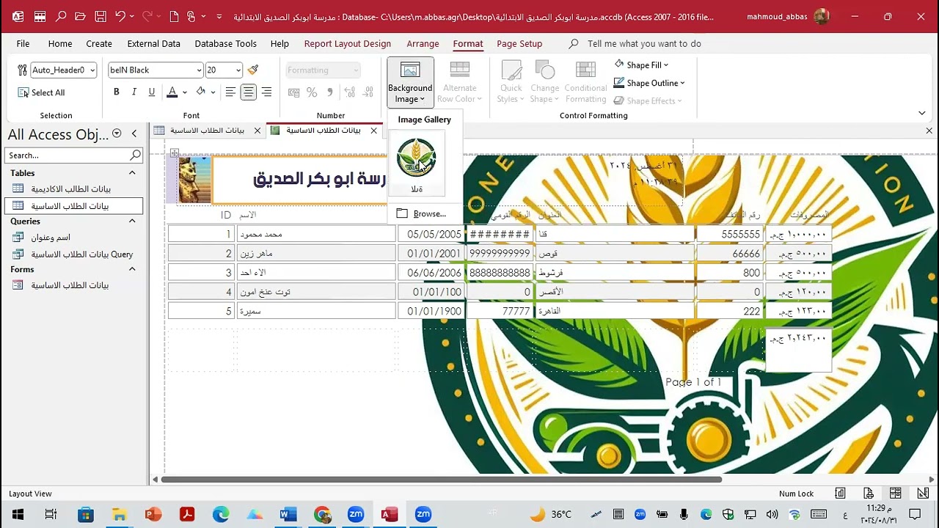Viewport: 939px width, 528px height.
Task: Center align text
Action: click(x=249, y=92)
